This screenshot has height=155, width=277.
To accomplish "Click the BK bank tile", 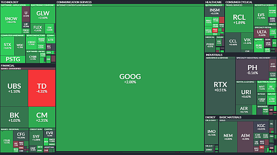I will pyautogui.click(x=14, y=117).
